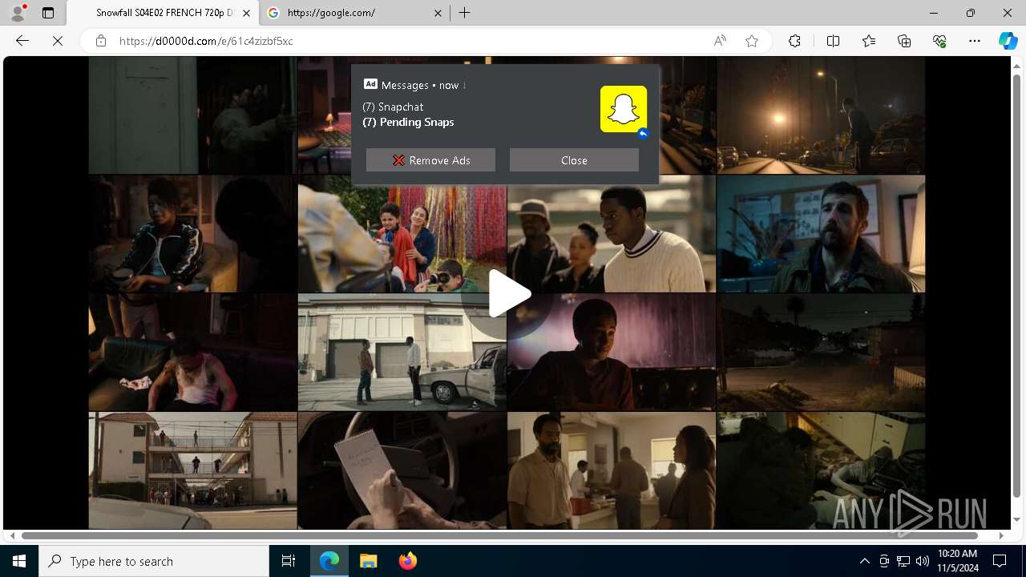1026x577 pixels.
Task: Play the video with center button
Action: (507, 293)
